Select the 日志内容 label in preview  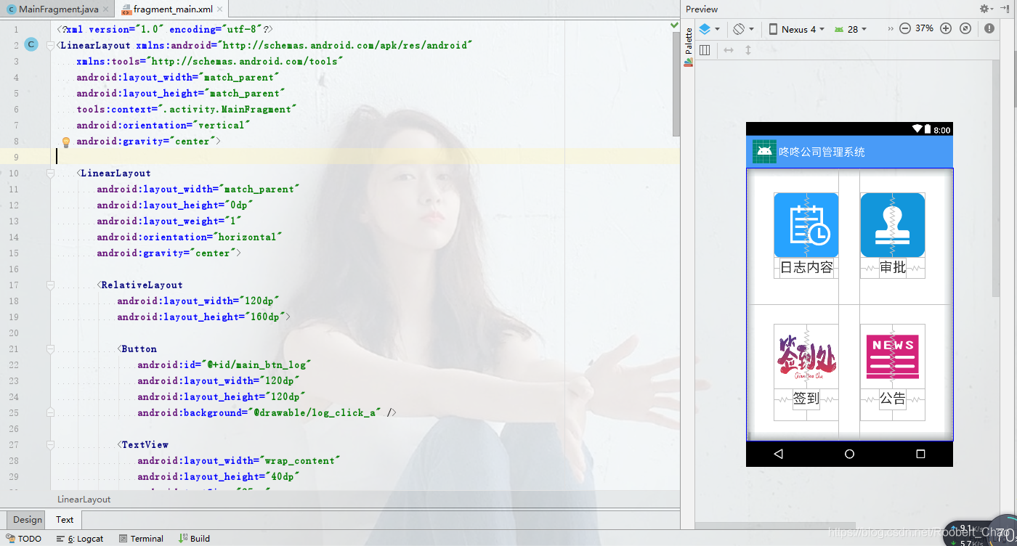click(806, 267)
